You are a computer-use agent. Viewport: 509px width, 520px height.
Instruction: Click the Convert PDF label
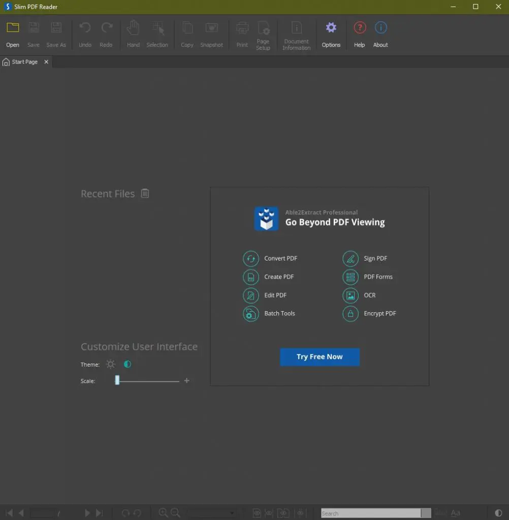tap(281, 258)
